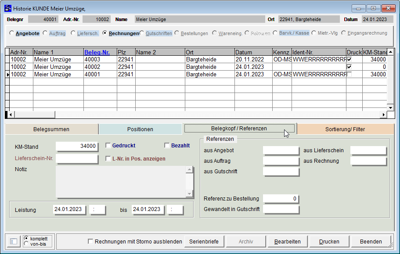Click the Belegnr header field 40001
400x254 pixels.
pyautogui.click(x=43, y=19)
